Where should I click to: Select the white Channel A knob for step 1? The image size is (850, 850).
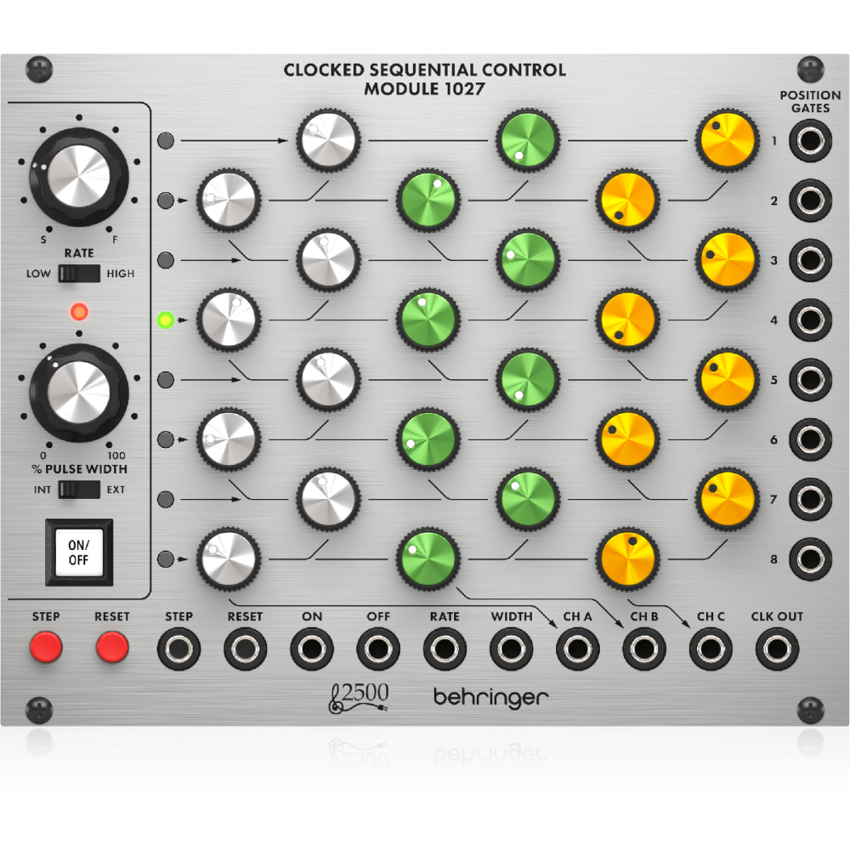[x=327, y=140]
